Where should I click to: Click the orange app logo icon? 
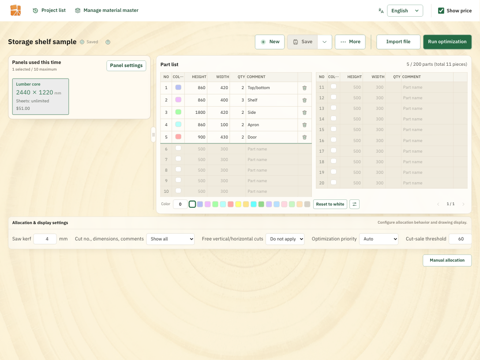(15, 11)
